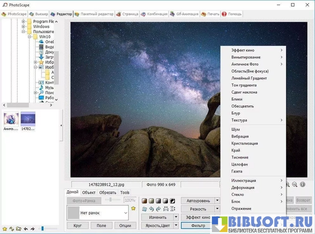Viewport: 315px width, 234px height.
Task: Choose Блур from the filter menu
Action: click(236, 113)
